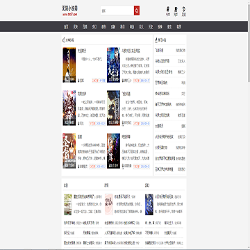Click the red tag on the demon creature book card
This screenshot has height=250, width=250.
[x=92, y=124]
